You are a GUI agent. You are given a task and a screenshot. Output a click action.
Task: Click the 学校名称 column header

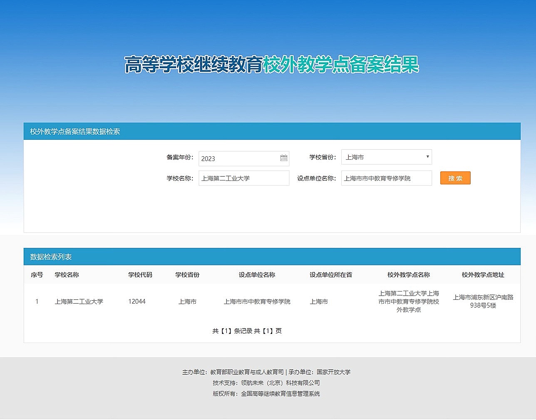tap(67, 275)
